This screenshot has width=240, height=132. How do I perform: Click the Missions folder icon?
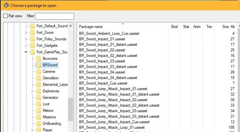coord(39,117)
